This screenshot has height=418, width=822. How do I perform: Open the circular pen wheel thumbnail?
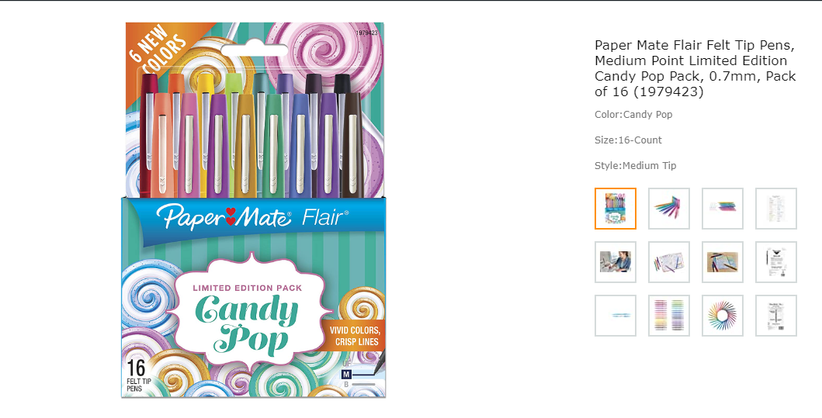point(723,316)
